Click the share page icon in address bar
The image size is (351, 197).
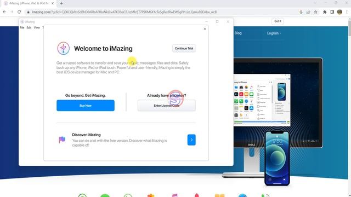pyautogui.click(x=308, y=12)
